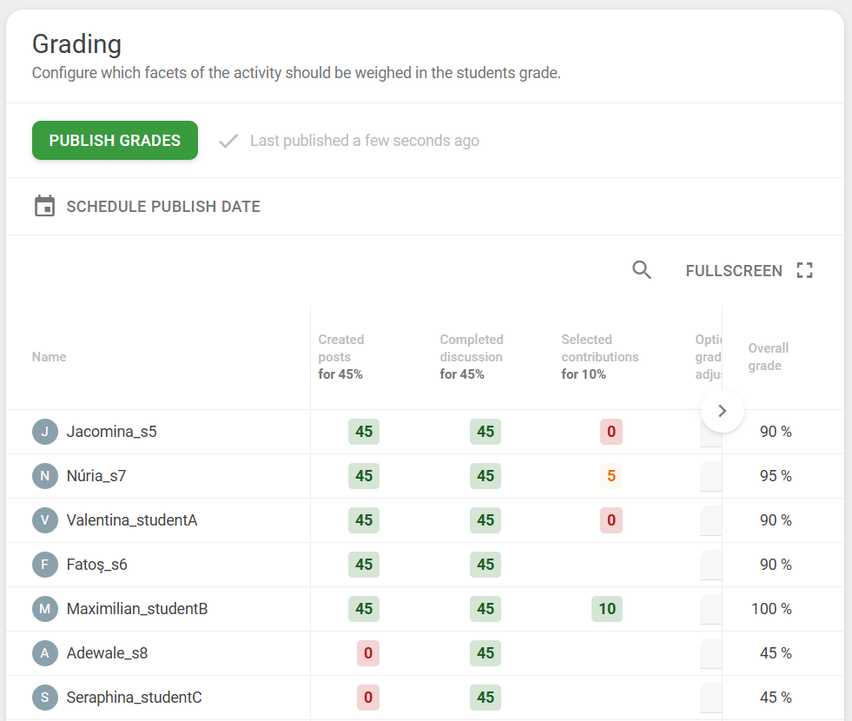The image size is (852, 721).
Task: Click the Created posts column header
Action: [341, 356]
